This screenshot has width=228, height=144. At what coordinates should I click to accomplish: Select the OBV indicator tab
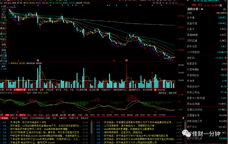tap(149, 115)
